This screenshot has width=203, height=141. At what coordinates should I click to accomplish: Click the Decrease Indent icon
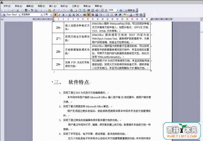116,15
